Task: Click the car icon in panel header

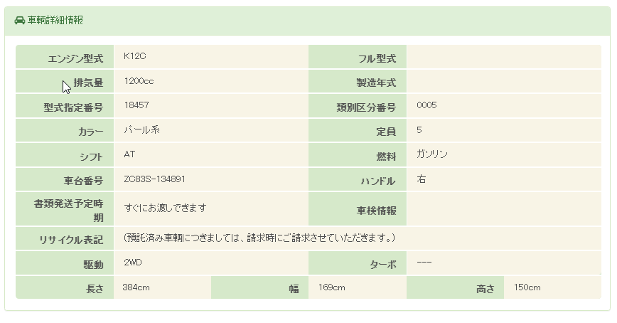Action: (x=20, y=20)
